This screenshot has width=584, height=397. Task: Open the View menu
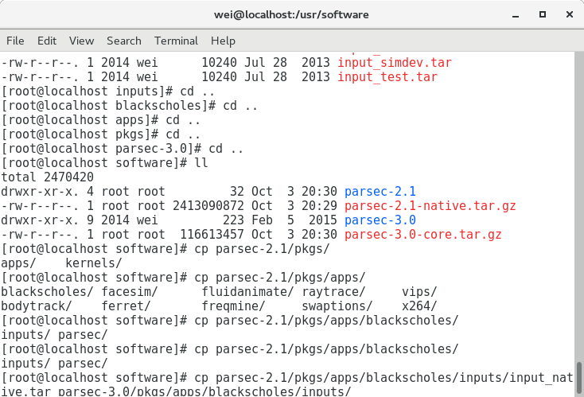[x=82, y=41]
